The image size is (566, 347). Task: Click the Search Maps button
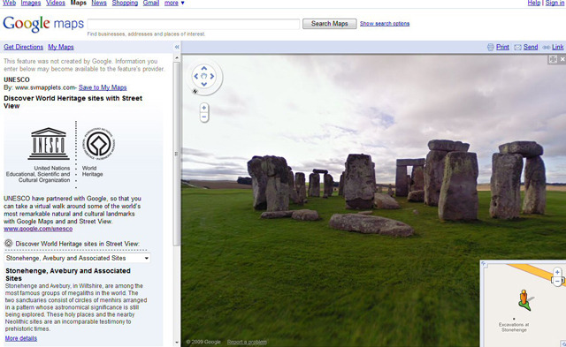click(x=330, y=24)
